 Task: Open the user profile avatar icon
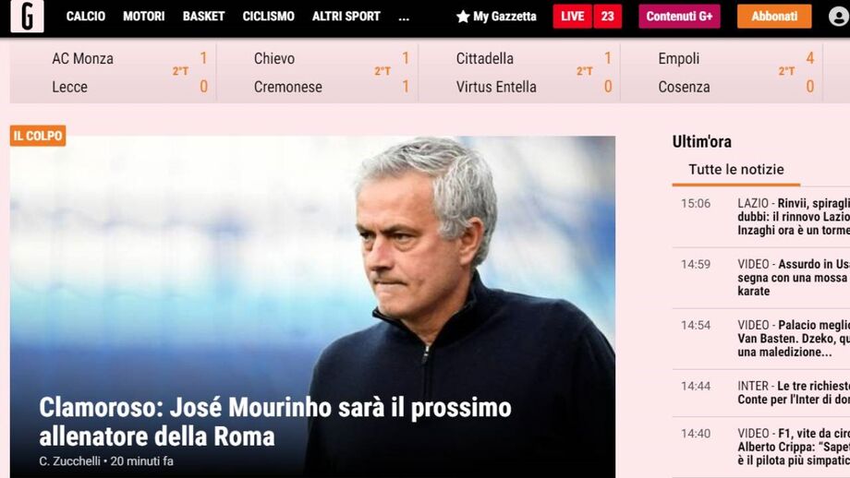[x=839, y=17]
